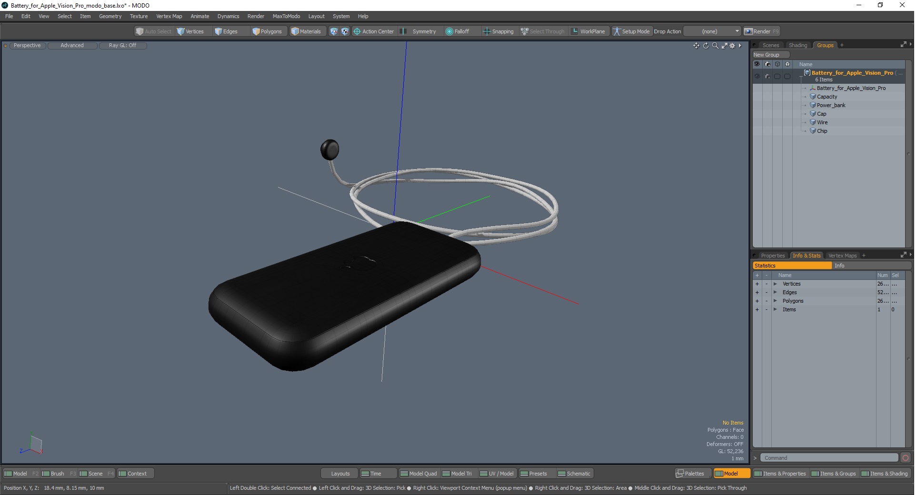Screen dimensions: 917x495
Task: Click the viewport zoom magnifier icon
Action: (x=715, y=46)
